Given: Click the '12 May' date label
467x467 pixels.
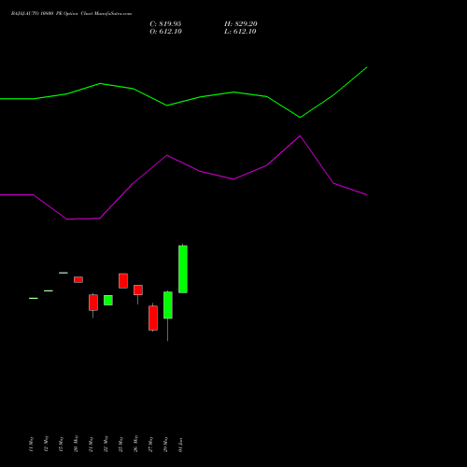Looking at the screenshot, I should coord(46,445).
